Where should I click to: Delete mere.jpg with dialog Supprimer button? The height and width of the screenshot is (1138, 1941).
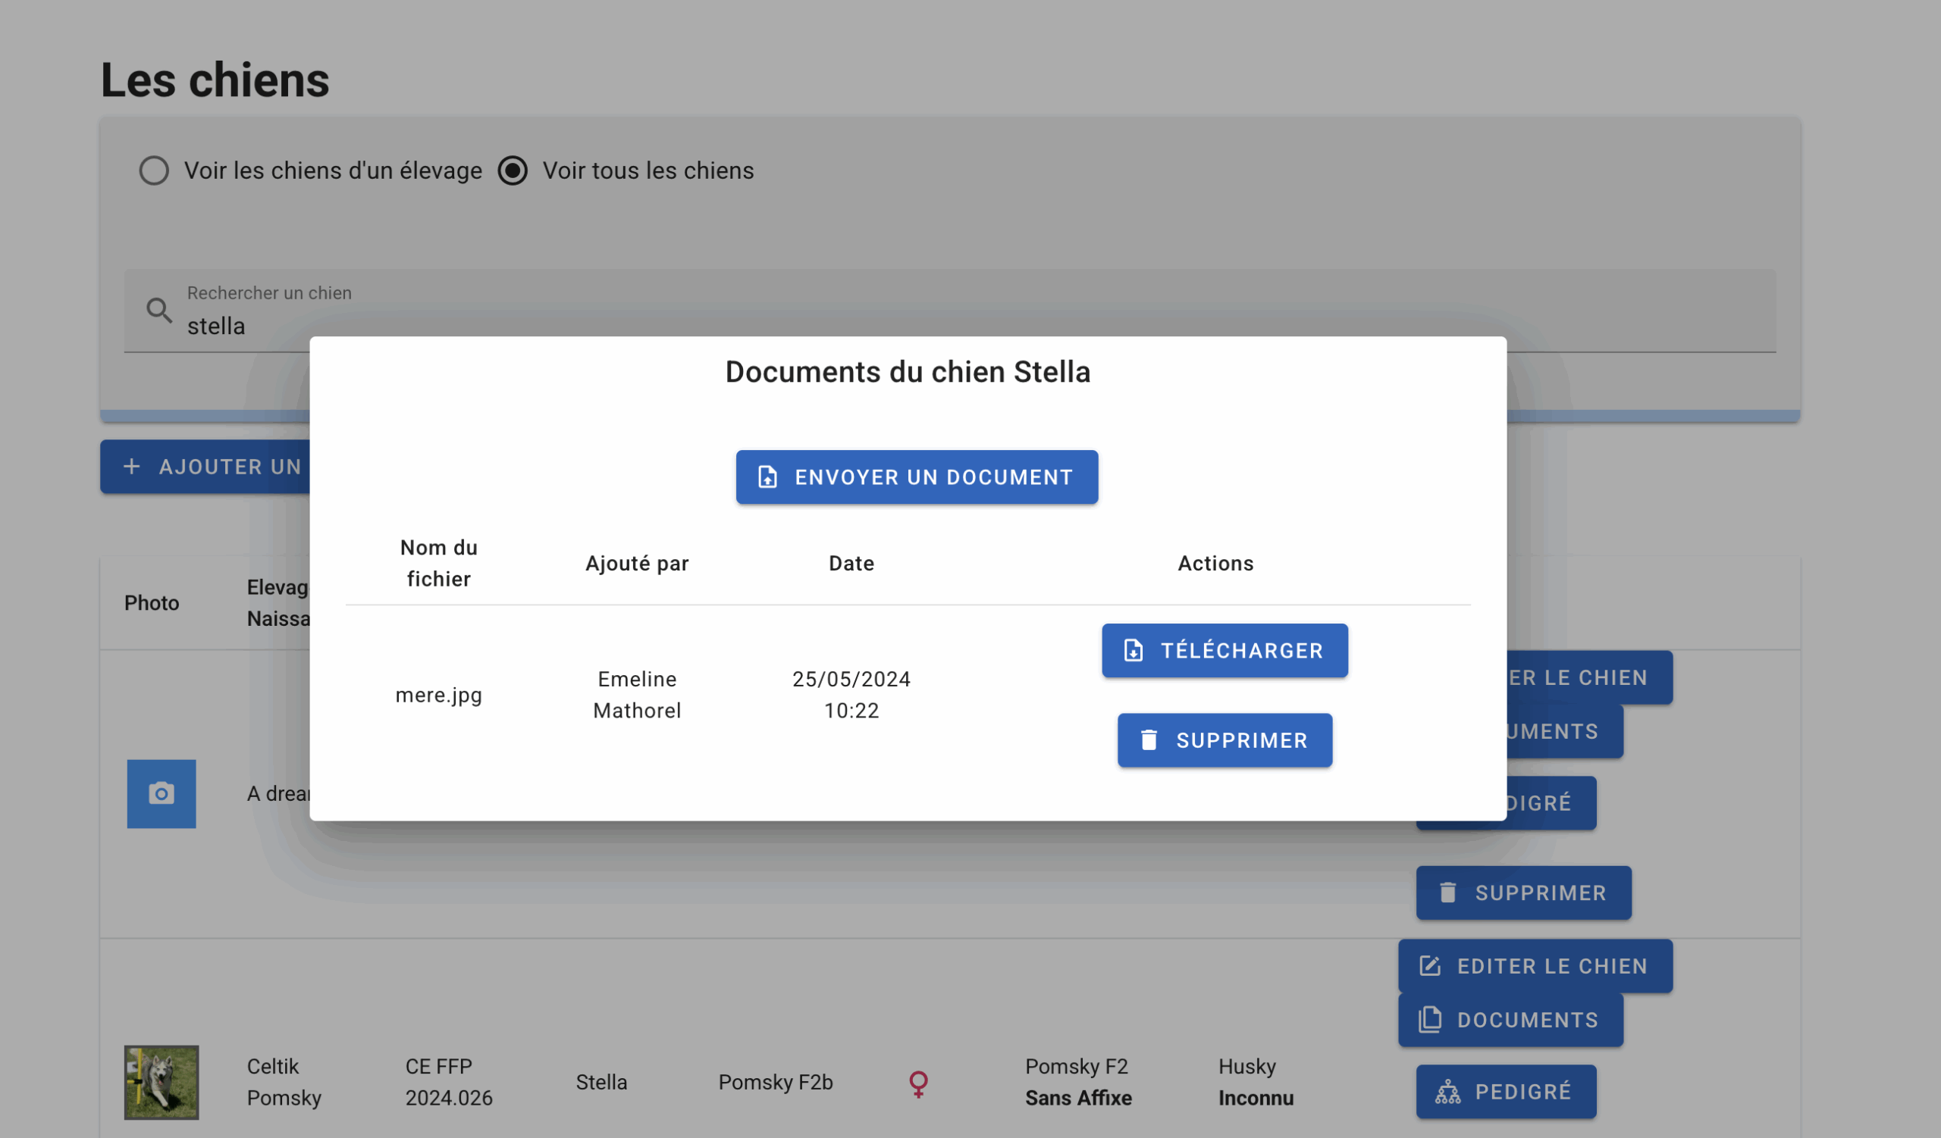pos(1224,739)
